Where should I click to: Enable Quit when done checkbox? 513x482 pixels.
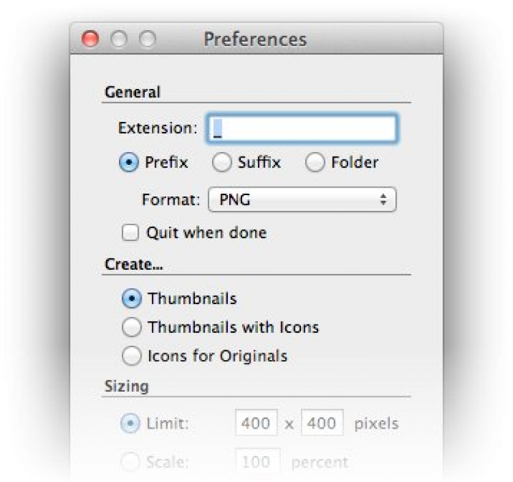tap(130, 233)
